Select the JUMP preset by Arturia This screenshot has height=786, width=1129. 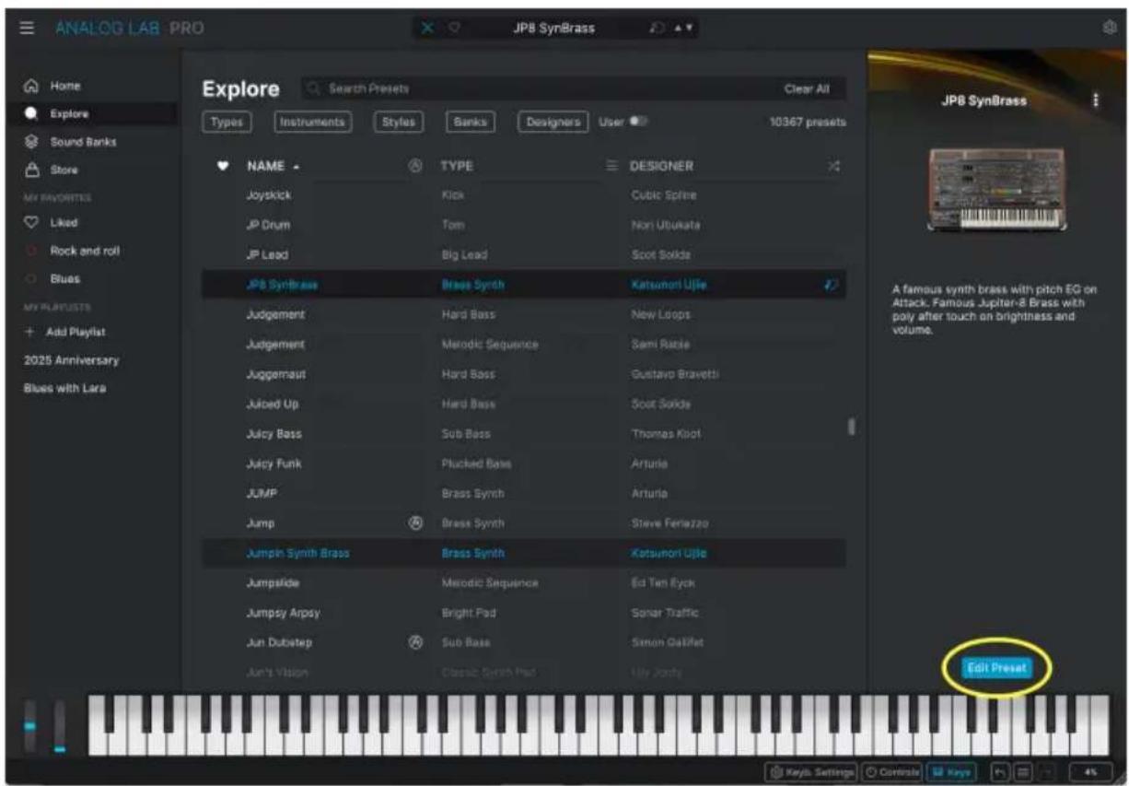coord(523,493)
